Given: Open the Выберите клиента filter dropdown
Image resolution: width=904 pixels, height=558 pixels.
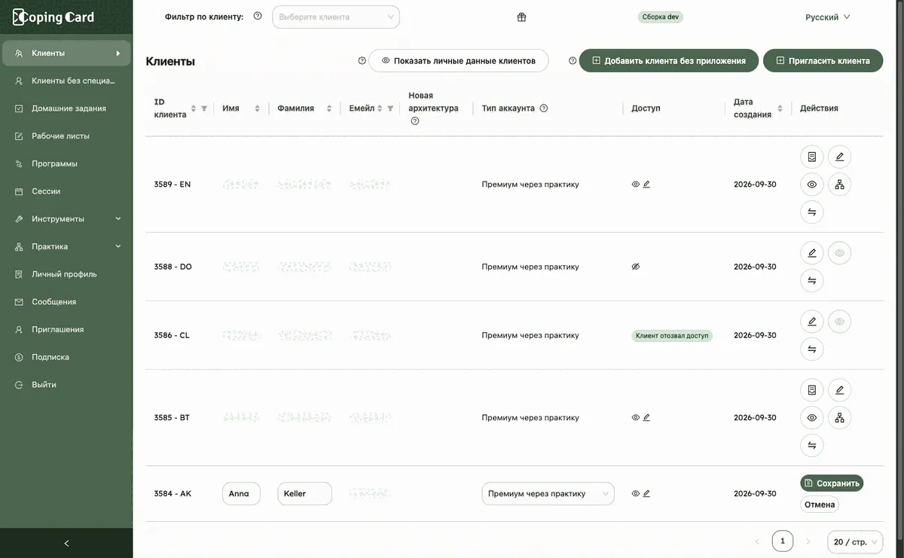Looking at the screenshot, I should 336,17.
